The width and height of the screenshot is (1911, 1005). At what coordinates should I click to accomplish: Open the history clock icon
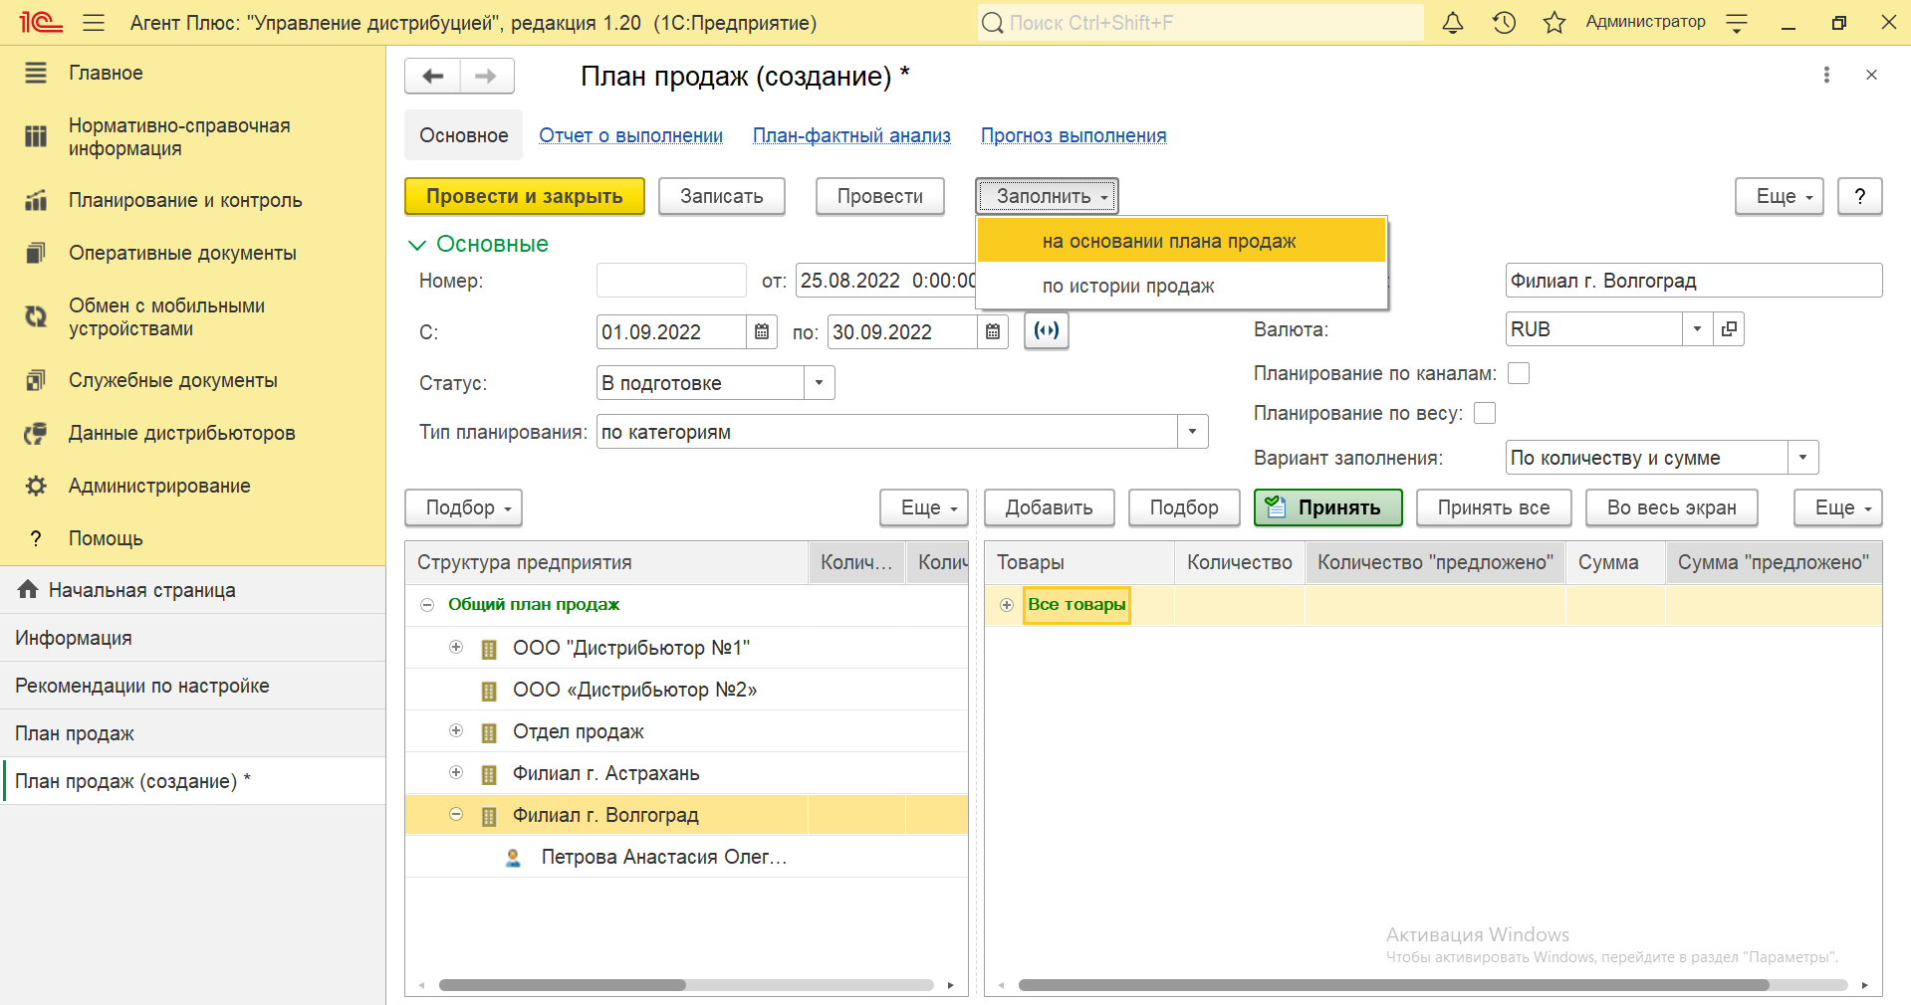pos(1504,23)
